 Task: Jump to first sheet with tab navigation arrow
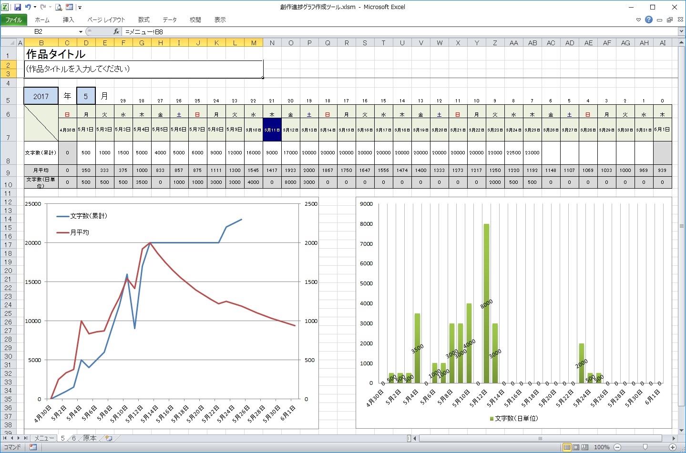point(5,438)
